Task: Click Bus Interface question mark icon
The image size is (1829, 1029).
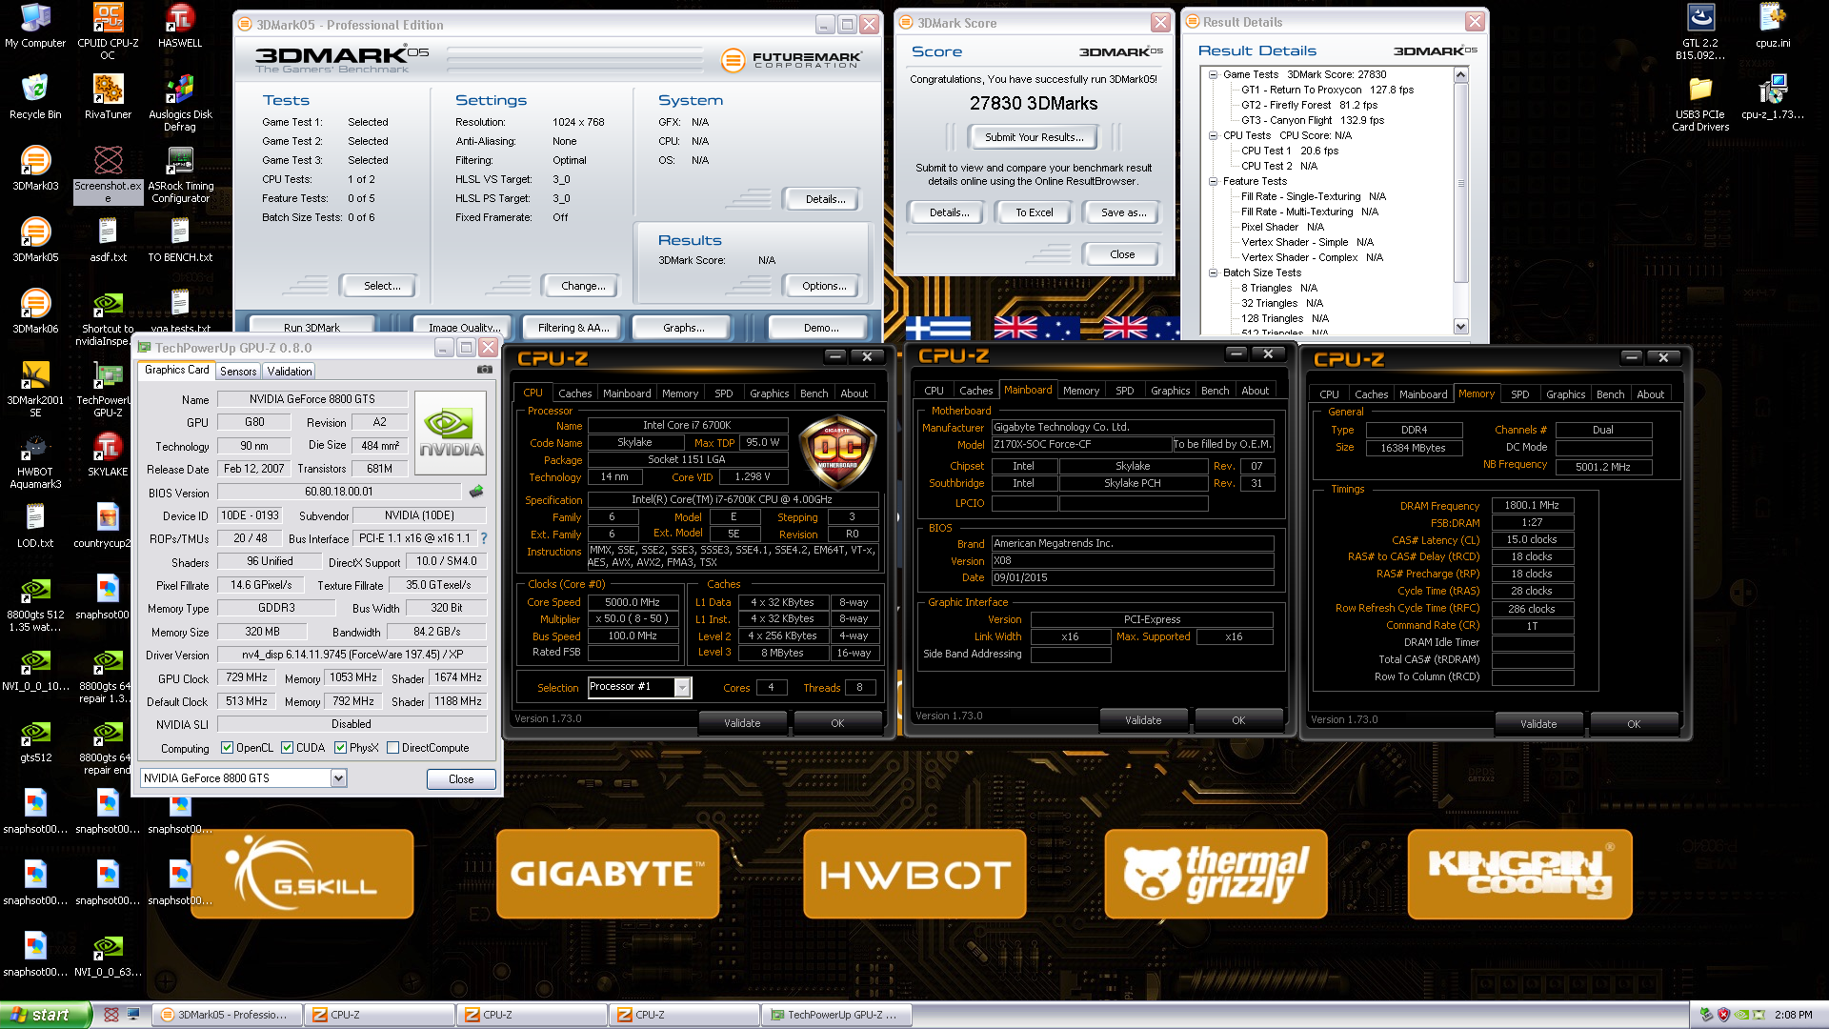Action: click(484, 538)
